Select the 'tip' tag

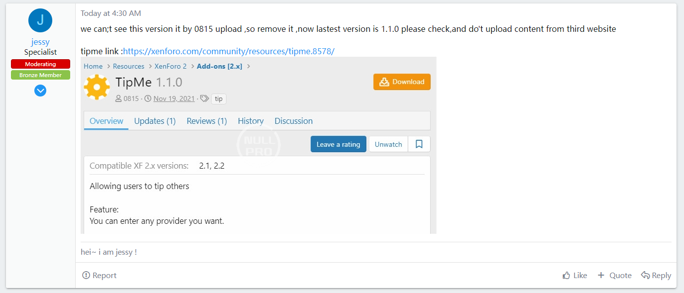click(219, 99)
